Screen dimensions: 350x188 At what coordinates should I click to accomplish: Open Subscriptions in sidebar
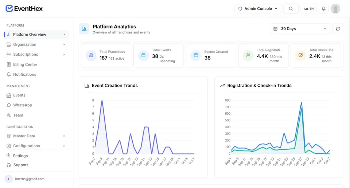36,54
